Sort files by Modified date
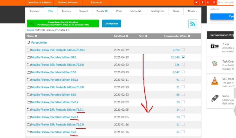This screenshot has width=236, height=138. click(x=121, y=36)
